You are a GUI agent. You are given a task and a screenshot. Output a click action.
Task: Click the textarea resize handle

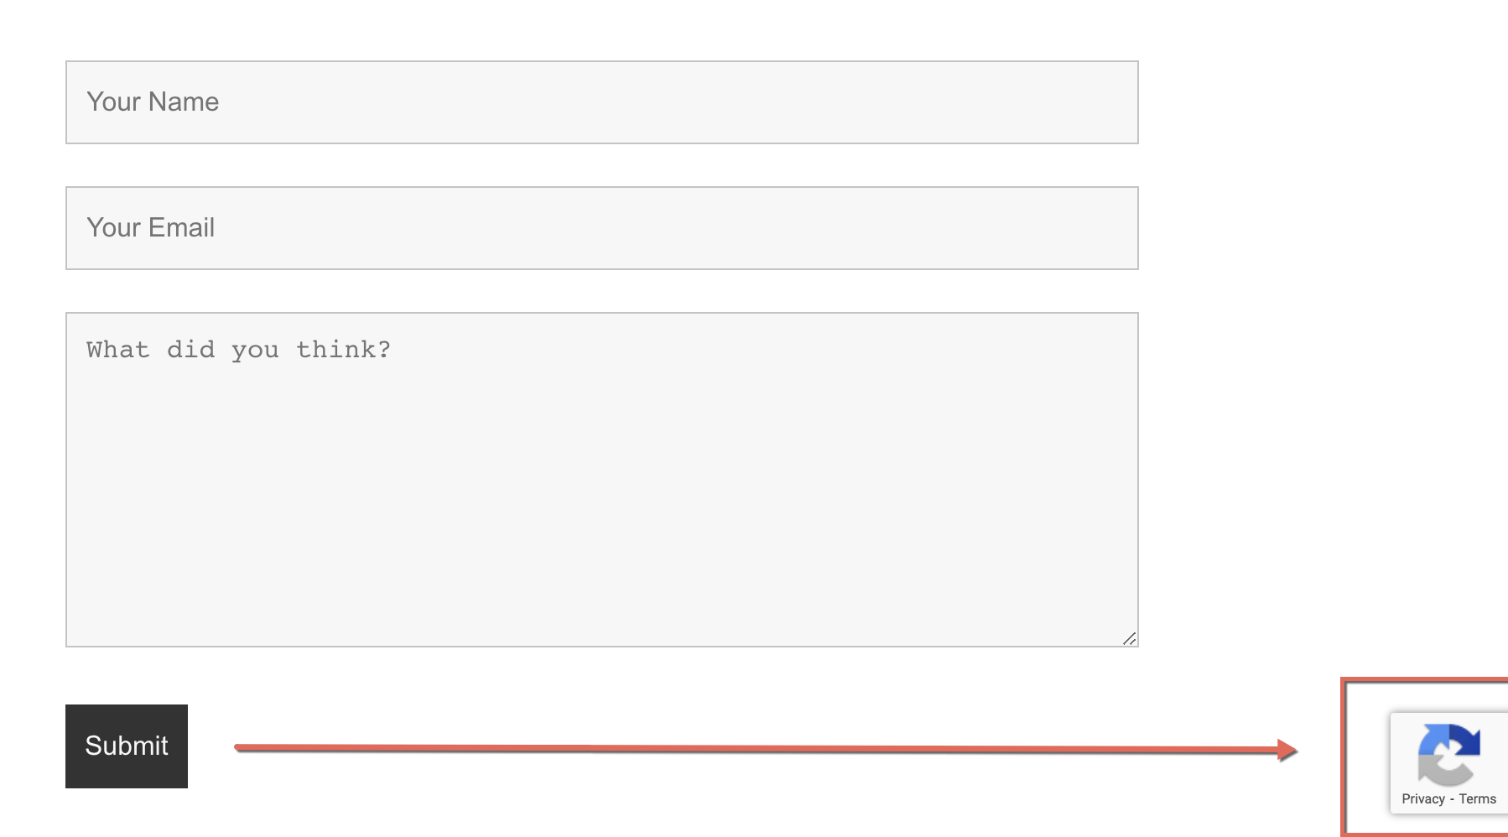pos(1129,638)
